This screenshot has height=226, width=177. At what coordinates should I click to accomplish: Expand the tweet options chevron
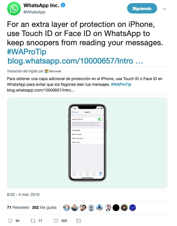click(164, 9)
